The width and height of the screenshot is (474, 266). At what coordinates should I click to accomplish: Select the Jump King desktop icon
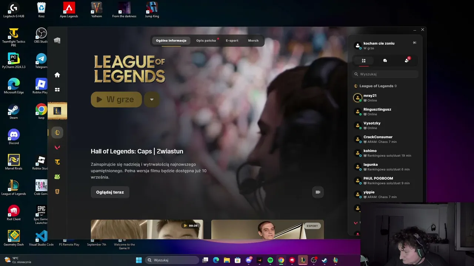[x=152, y=10]
